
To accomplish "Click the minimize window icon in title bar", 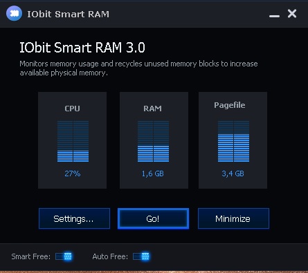I will tap(274, 16).
